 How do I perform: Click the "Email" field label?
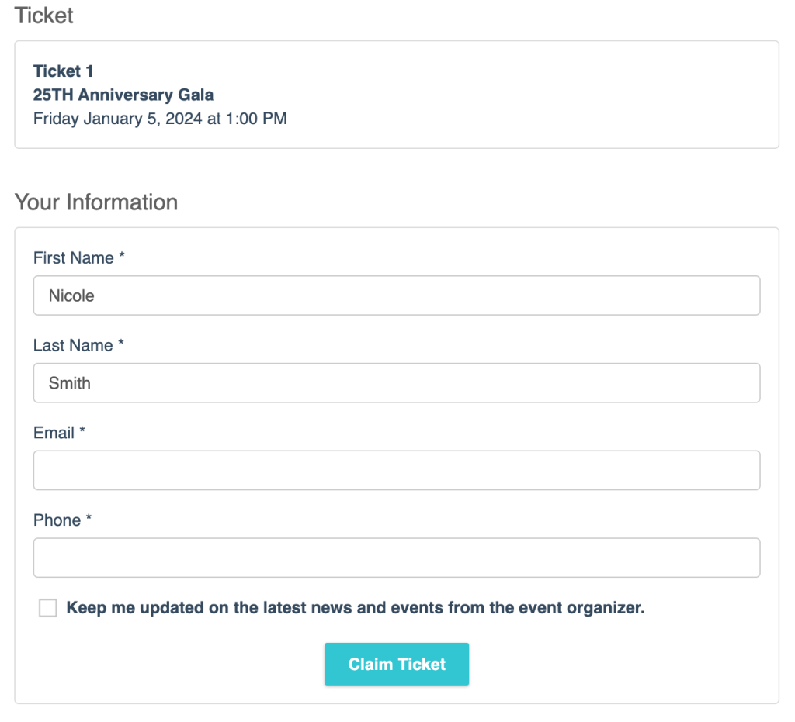[x=53, y=433]
